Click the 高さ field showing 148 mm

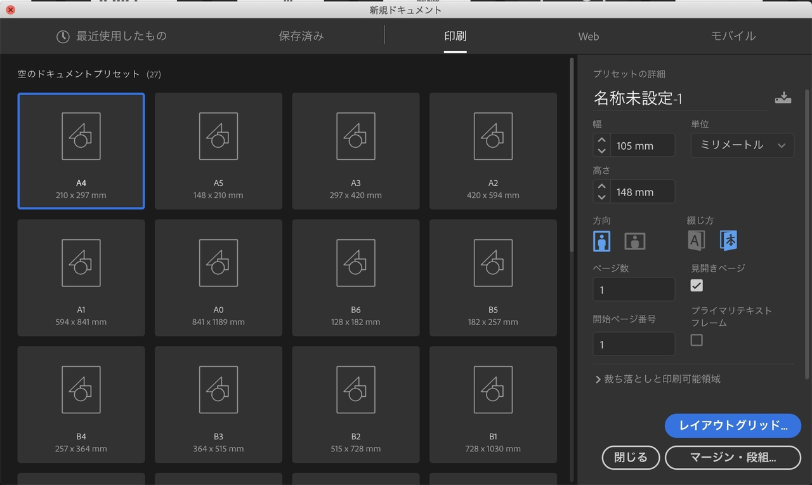[643, 192]
